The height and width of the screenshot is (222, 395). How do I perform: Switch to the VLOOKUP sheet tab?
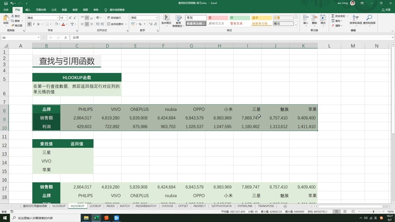(59, 206)
